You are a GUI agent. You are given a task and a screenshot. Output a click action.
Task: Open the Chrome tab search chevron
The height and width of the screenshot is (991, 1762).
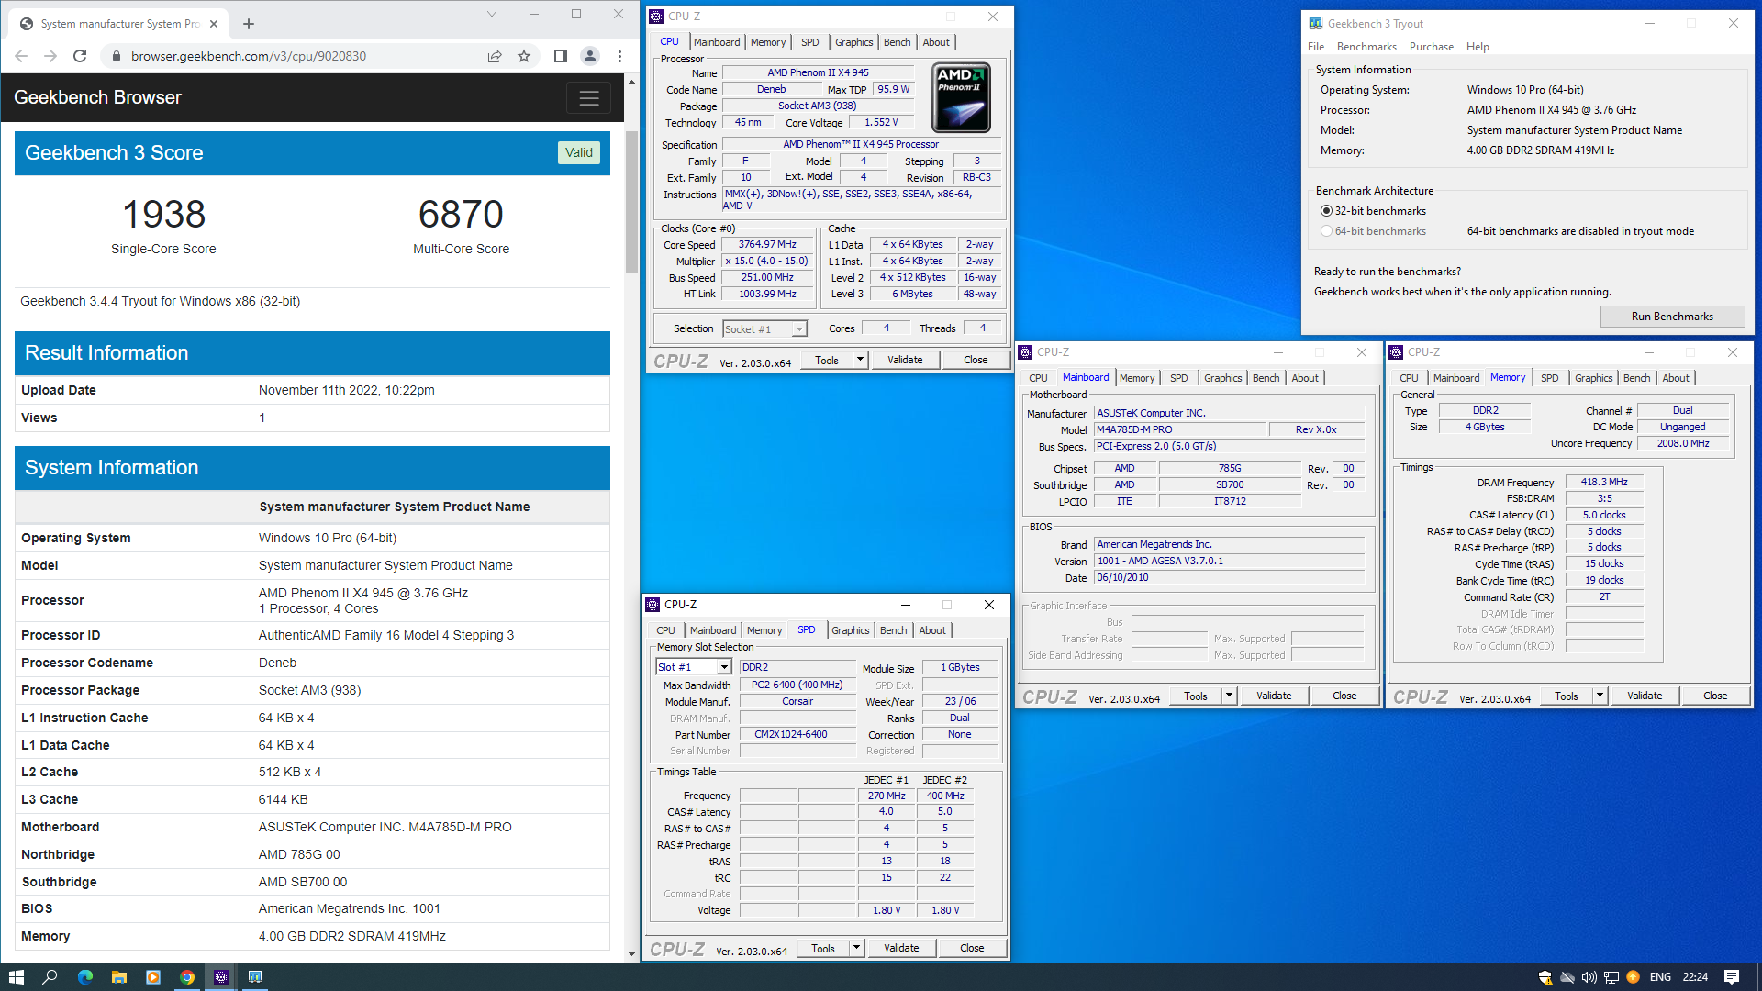[491, 14]
